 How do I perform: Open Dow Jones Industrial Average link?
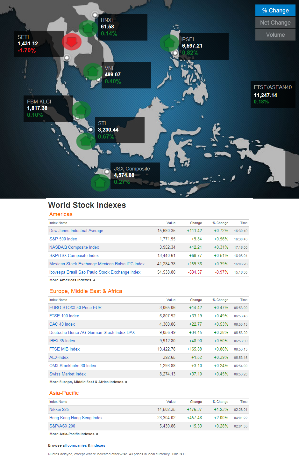(x=76, y=231)
